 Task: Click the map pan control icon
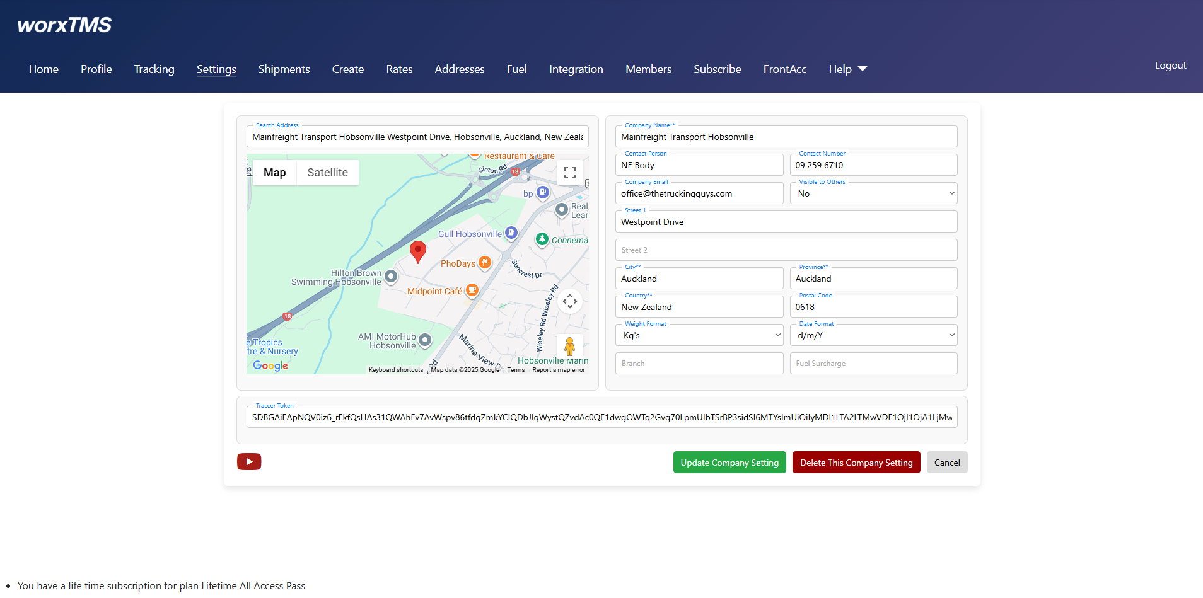click(569, 301)
